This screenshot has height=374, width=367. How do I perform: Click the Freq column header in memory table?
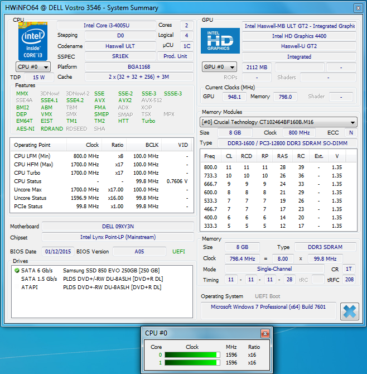(x=210, y=156)
